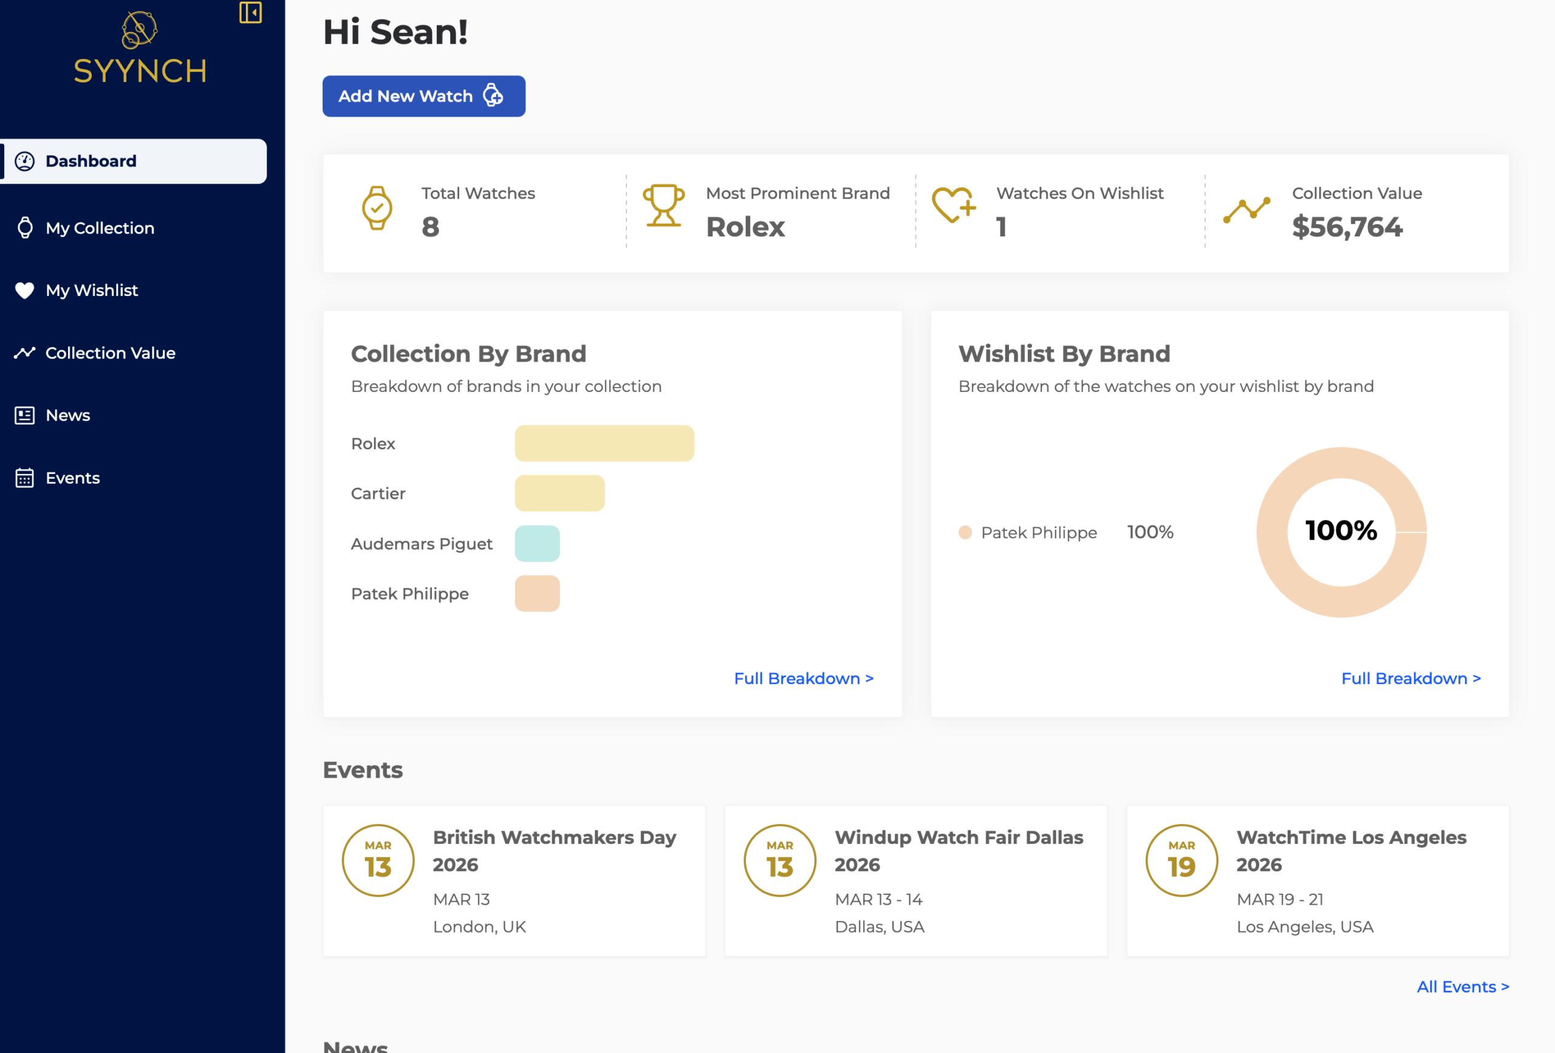Screen dimensions: 1555x1053
Task: Click the SYYNCH logo
Action: pos(140,49)
